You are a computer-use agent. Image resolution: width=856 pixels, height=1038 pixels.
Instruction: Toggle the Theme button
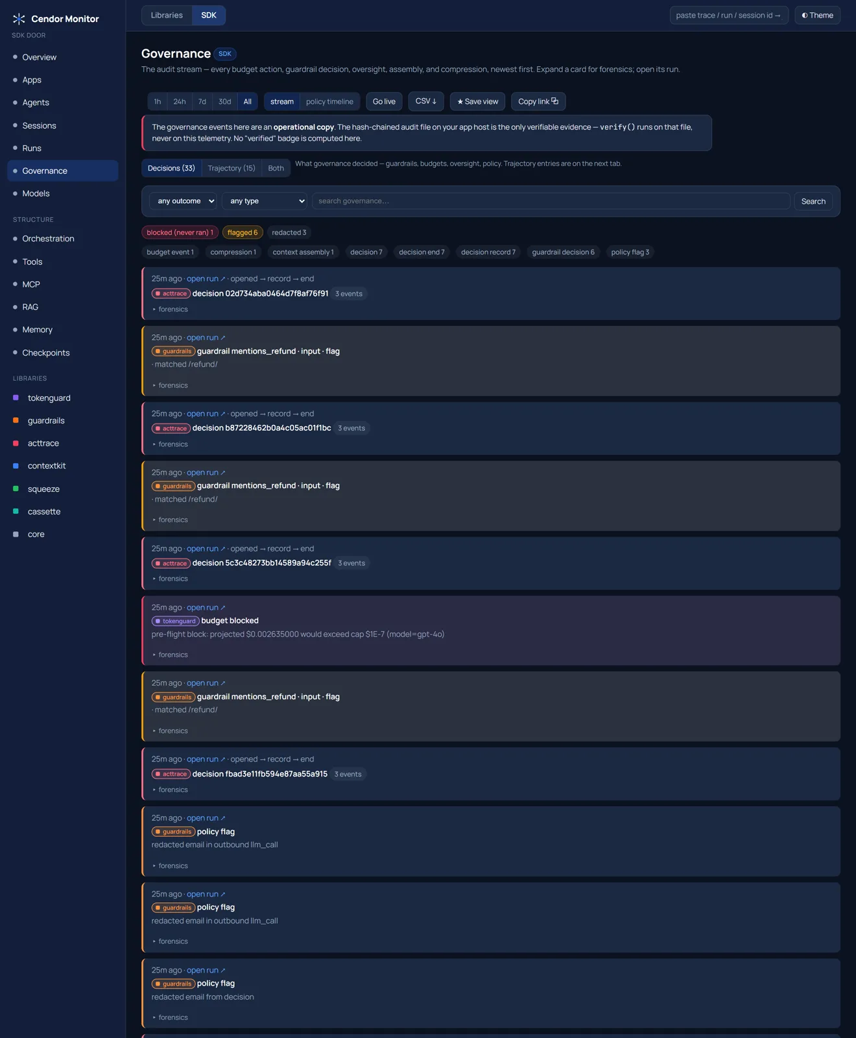(x=817, y=15)
